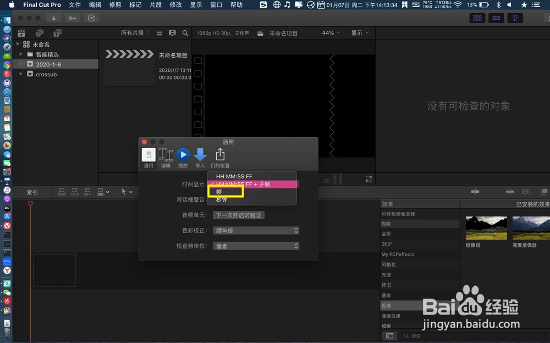Viewport: 550px width, 343px height.
Task: Click the Wi-Fi status icon
Action: [x=458, y=4]
